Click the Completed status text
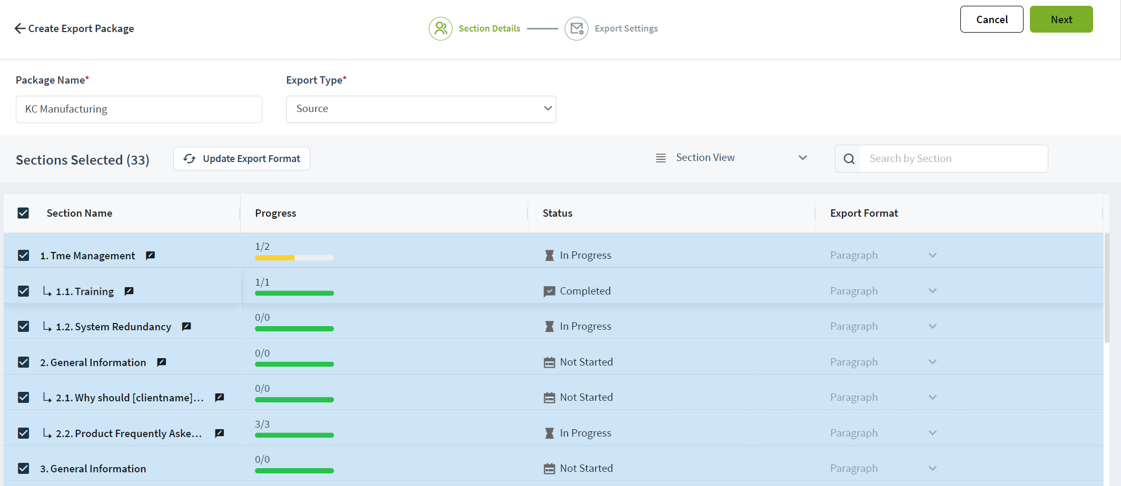Screen dimensions: 1121x486 tap(585, 291)
